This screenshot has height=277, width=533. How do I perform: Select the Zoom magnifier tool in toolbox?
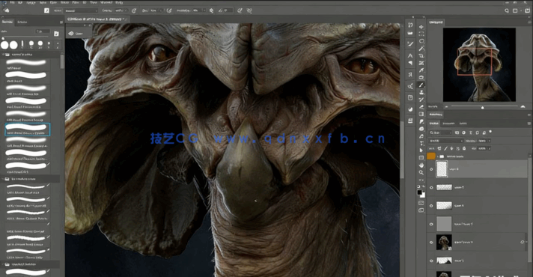421,173
